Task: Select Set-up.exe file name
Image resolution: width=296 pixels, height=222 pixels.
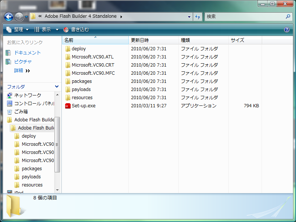Action: coord(84,106)
